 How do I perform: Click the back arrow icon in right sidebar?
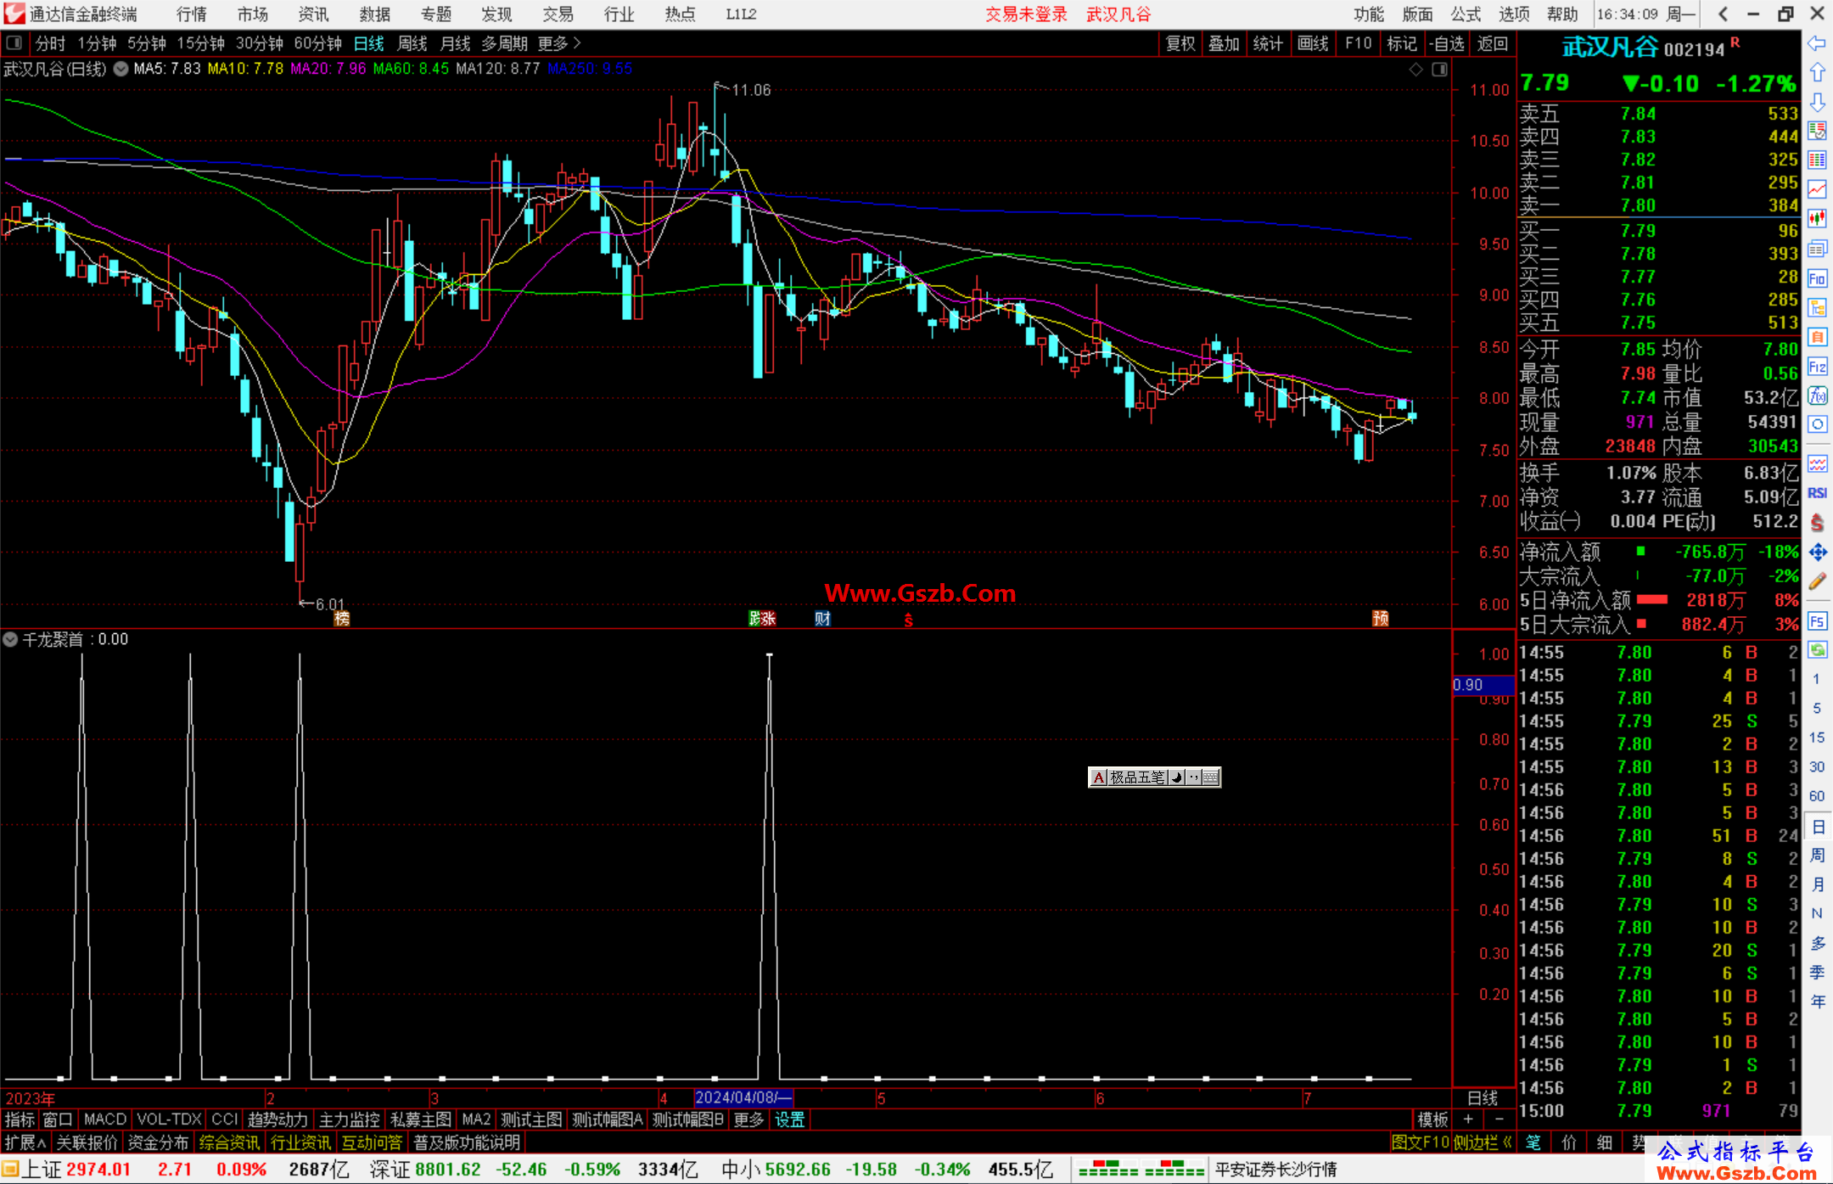pos(1817,43)
